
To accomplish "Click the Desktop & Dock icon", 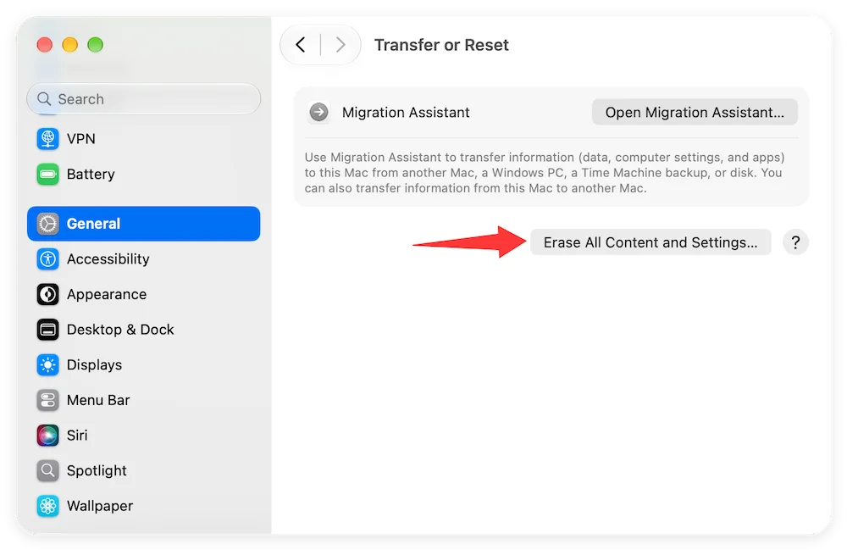I will click(47, 330).
